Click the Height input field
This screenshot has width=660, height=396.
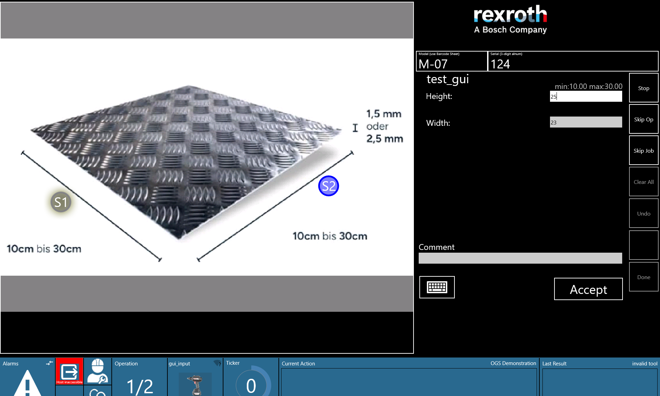pyautogui.click(x=586, y=96)
